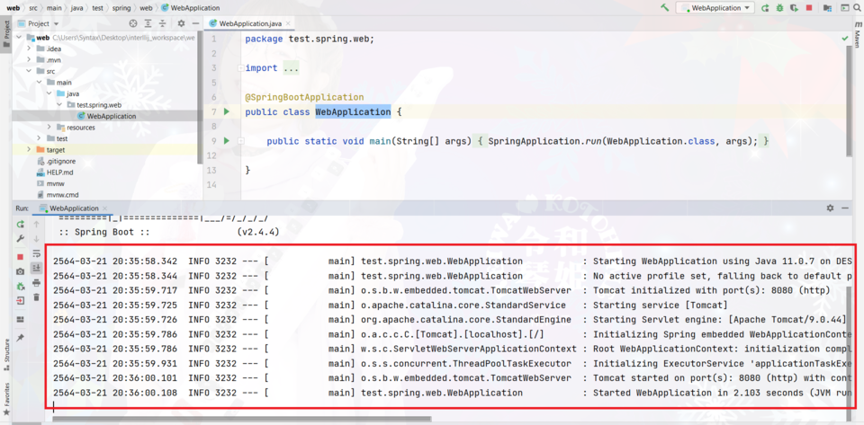Select the mvnw file
Image resolution: width=864 pixels, height=425 pixels.
[51, 183]
